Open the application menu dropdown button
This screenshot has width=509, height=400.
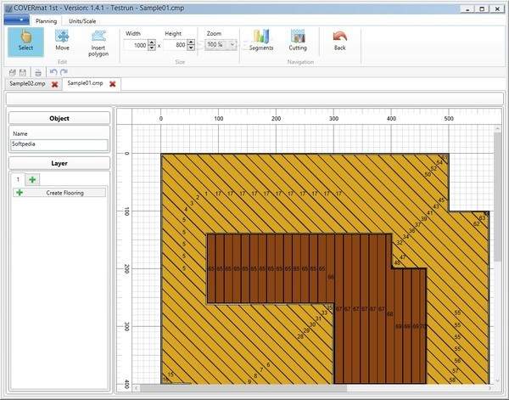(16, 19)
